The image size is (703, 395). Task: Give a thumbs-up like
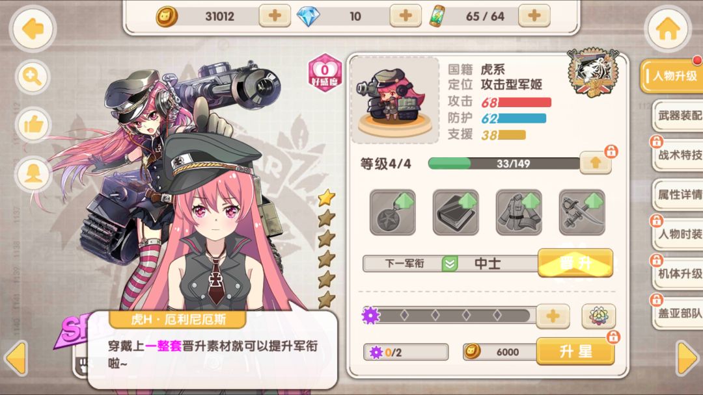click(33, 125)
